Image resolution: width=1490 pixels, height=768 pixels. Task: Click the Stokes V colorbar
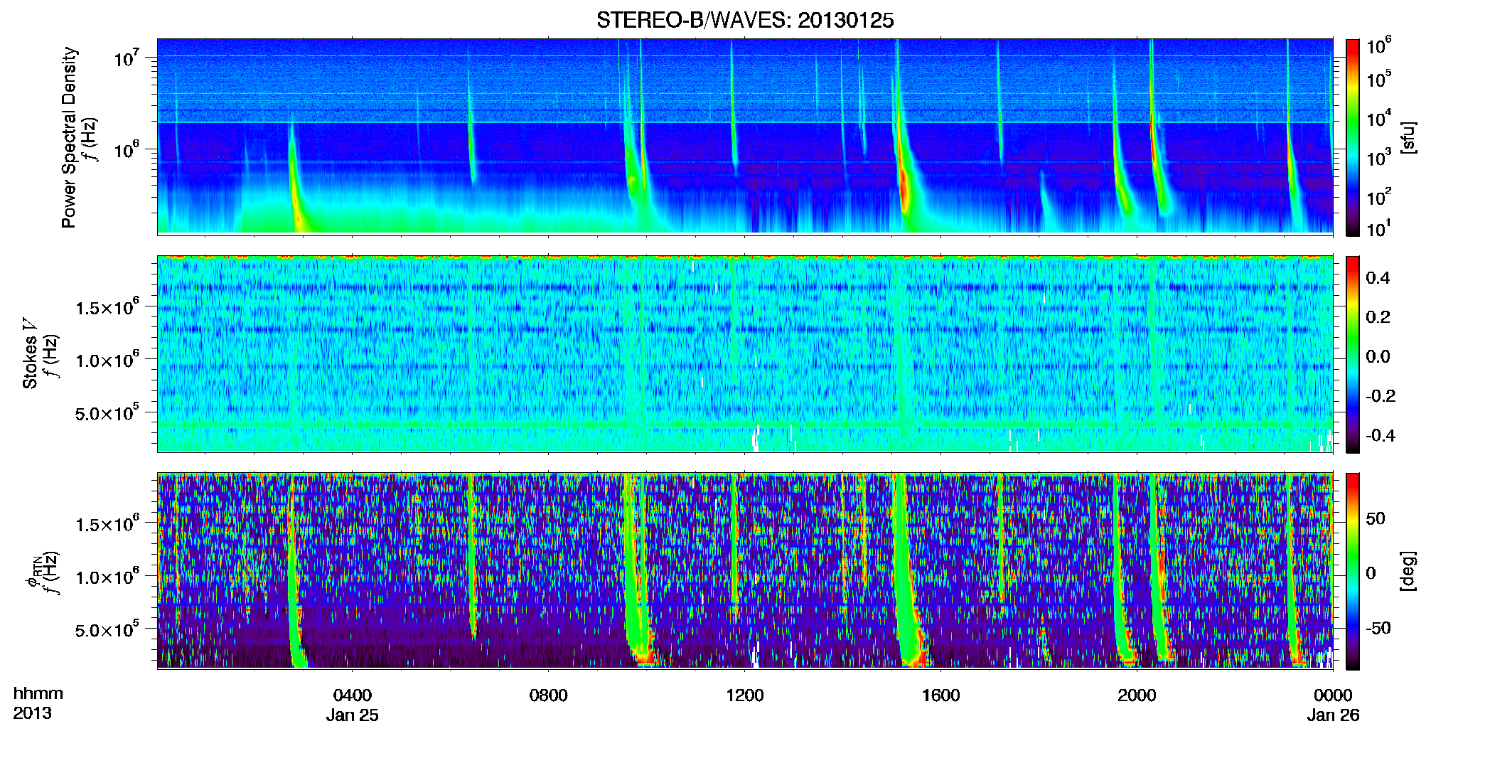pyautogui.click(x=1353, y=354)
